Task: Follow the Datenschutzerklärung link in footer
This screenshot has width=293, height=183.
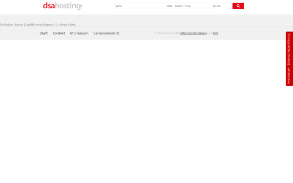Action: pos(193,33)
